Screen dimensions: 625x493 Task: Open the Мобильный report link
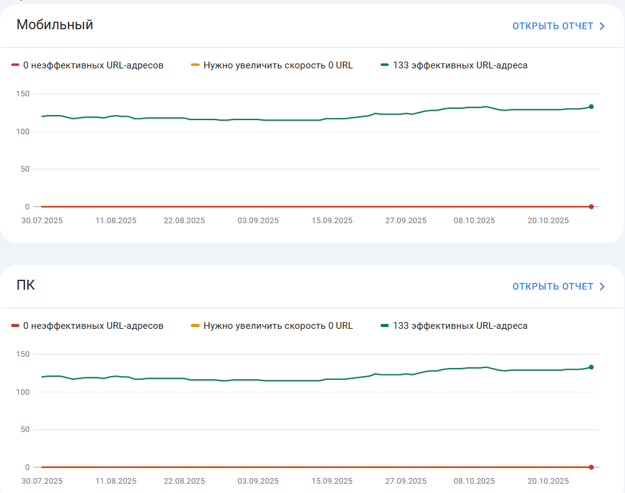pos(558,26)
